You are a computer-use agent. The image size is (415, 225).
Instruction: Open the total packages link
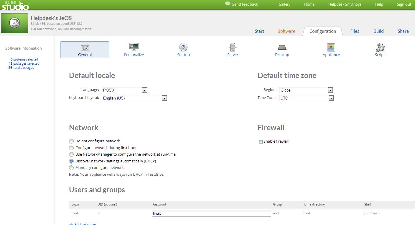pyautogui.click(x=24, y=68)
